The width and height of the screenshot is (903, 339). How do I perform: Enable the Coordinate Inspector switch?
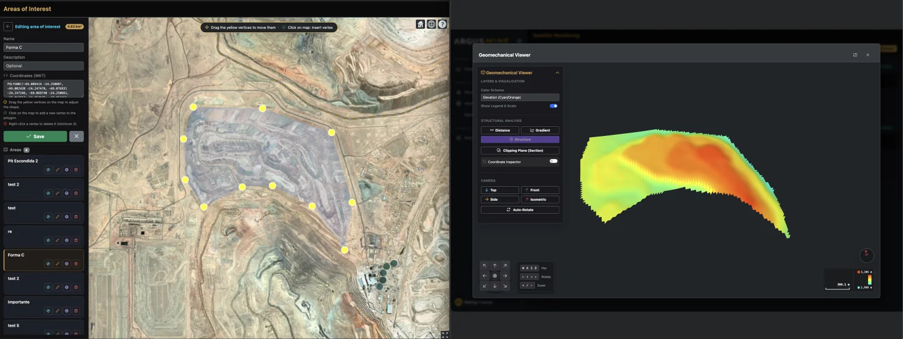click(x=554, y=161)
